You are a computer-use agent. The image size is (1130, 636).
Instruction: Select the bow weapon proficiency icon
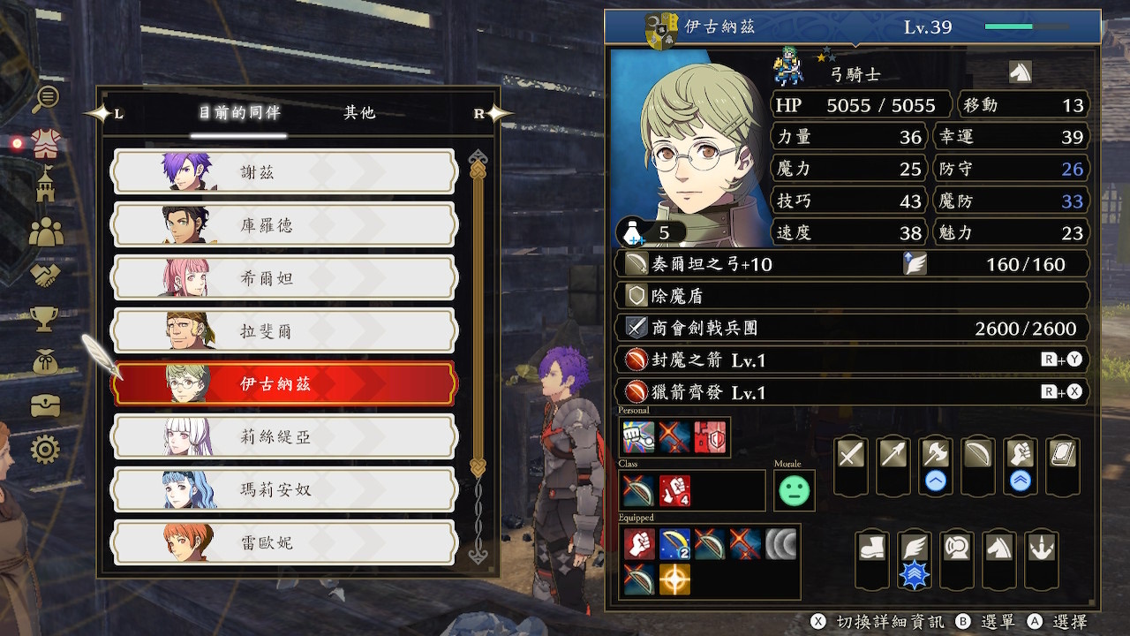click(x=977, y=454)
